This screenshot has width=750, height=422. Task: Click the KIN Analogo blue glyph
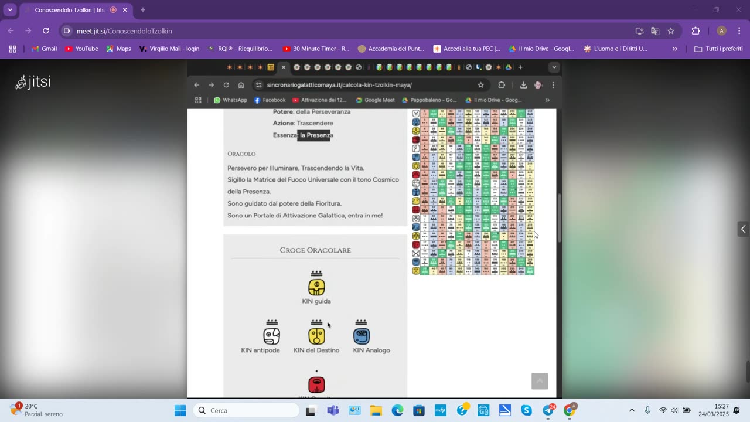362,336
